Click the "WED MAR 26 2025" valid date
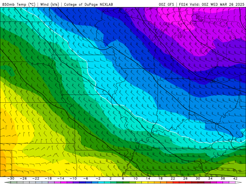Screen dimensions: 246x184 point(227,4)
